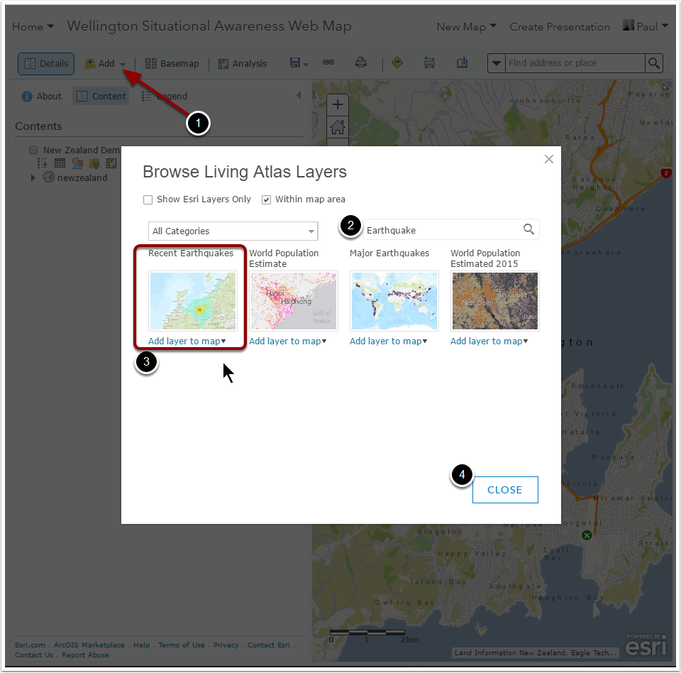Toggle New Zealand Dem layer visibility checkbox
This screenshot has height=673, width=681.
33,150
